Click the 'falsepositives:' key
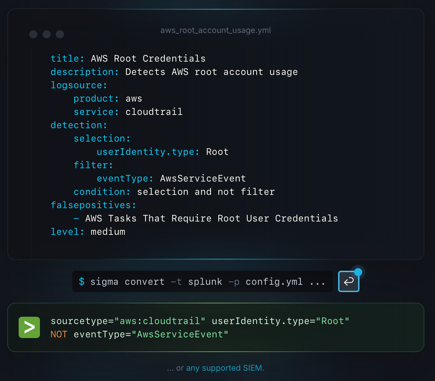The height and width of the screenshot is (381, 435). [x=94, y=205]
